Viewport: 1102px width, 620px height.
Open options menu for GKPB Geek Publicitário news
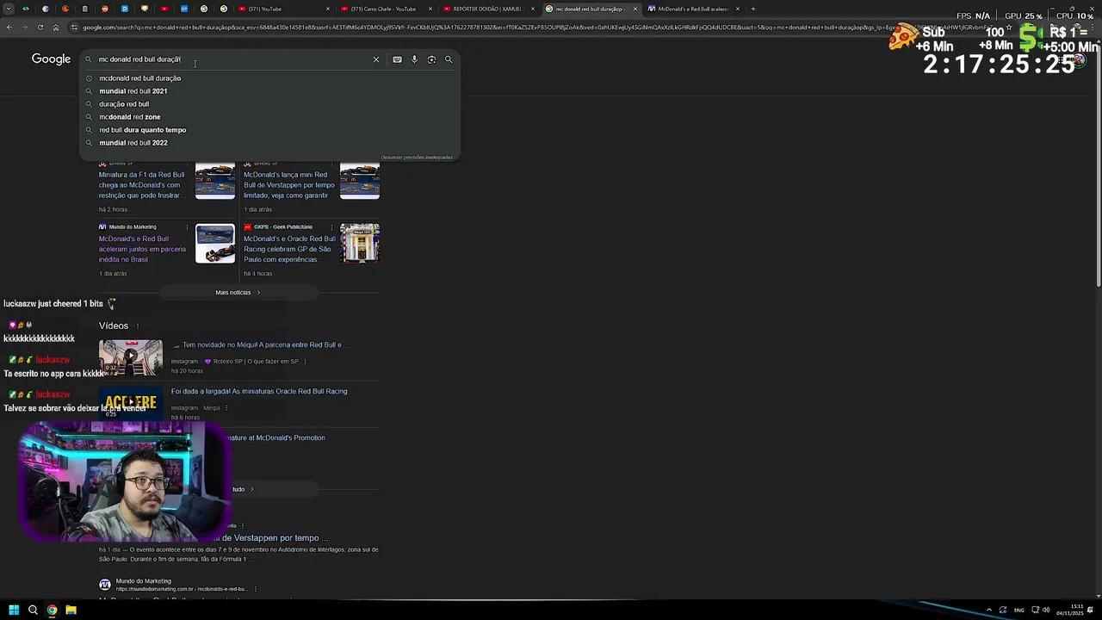pos(331,227)
